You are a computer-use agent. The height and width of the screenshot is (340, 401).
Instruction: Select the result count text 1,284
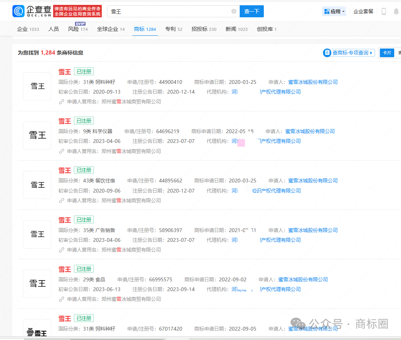[x=48, y=53]
